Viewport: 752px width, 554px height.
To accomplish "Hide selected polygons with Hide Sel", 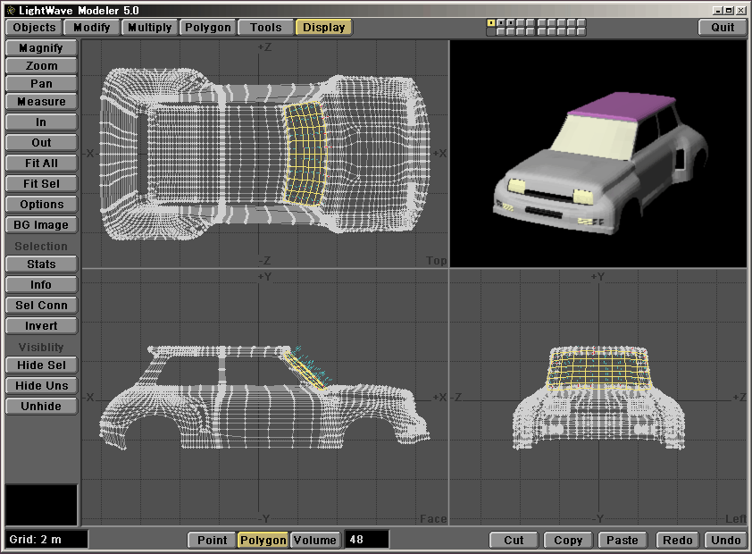I will click(41, 365).
